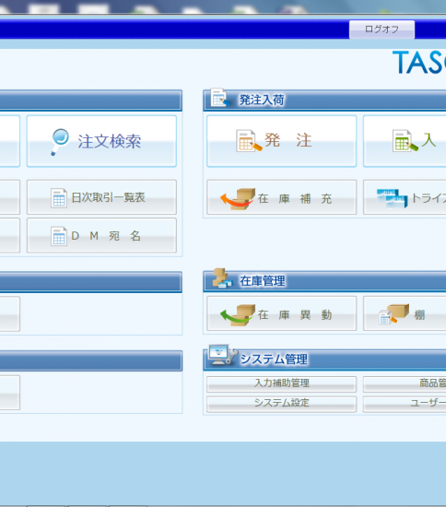The height and width of the screenshot is (507, 446).
Task: Click the computer wrench icon for システム管理
Action: coord(223,355)
